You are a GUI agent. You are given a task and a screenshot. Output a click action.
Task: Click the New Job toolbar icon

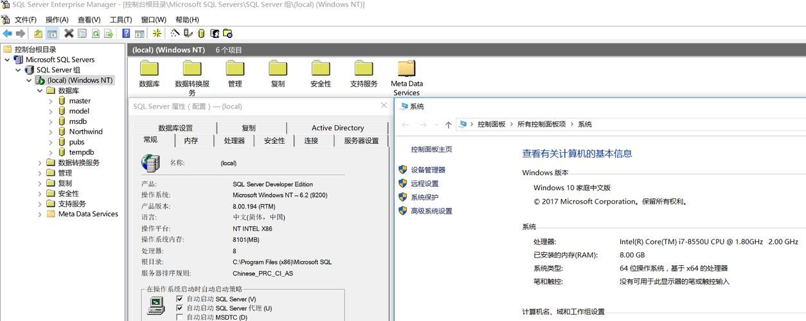pyautogui.click(x=227, y=33)
